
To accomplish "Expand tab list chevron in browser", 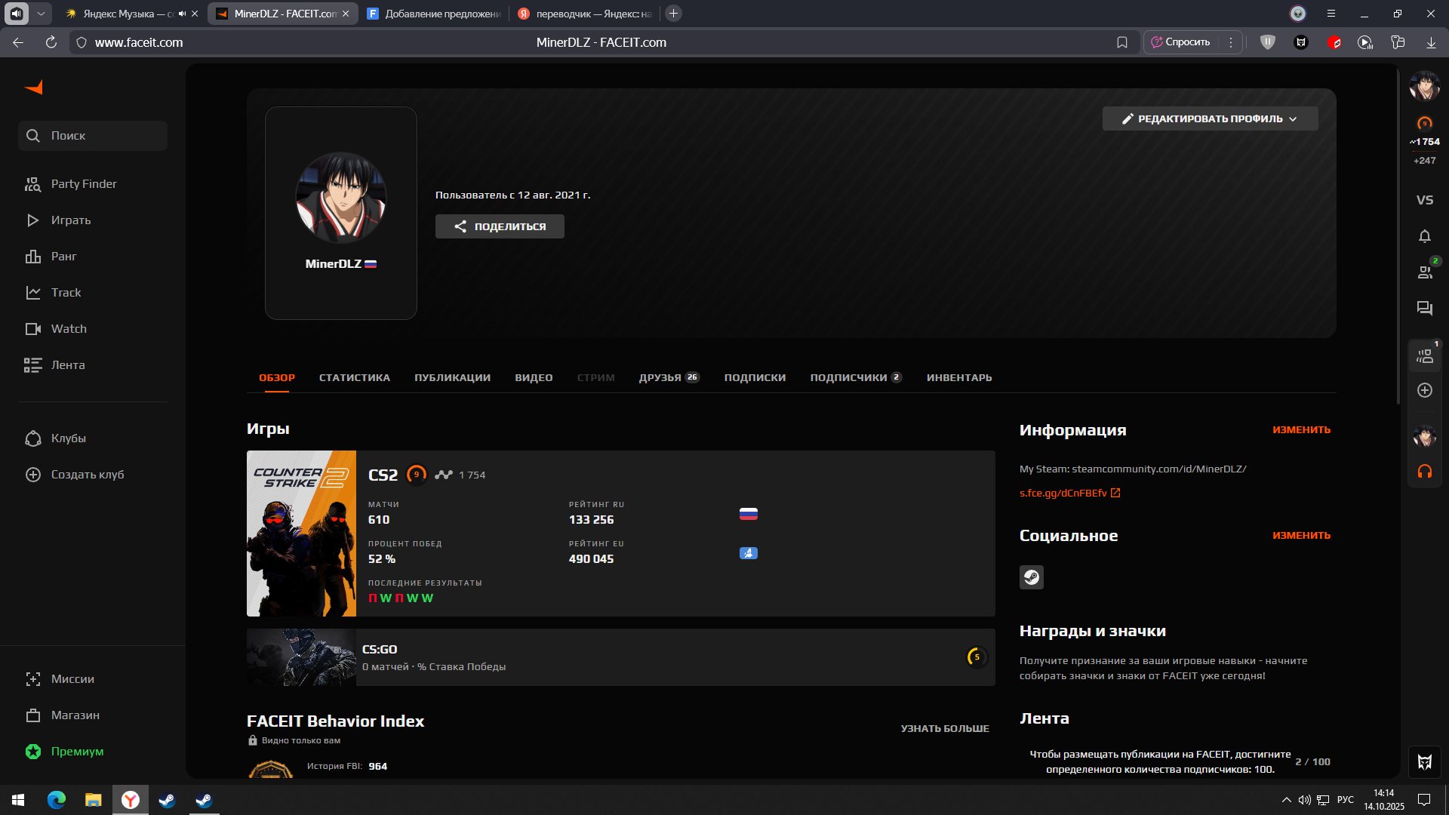I will coord(41,14).
